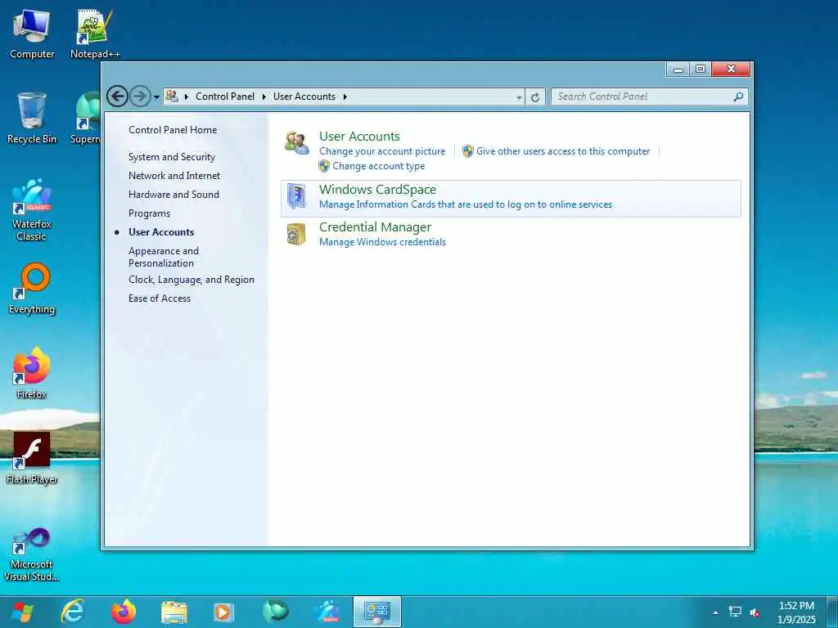Open the Waterfox taskbar icon
838x628 pixels.
pos(327,612)
